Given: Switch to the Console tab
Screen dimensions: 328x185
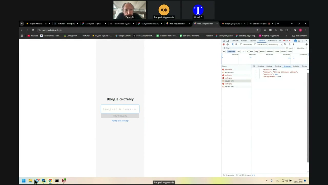Looking at the screenshot, I should click(244, 41).
